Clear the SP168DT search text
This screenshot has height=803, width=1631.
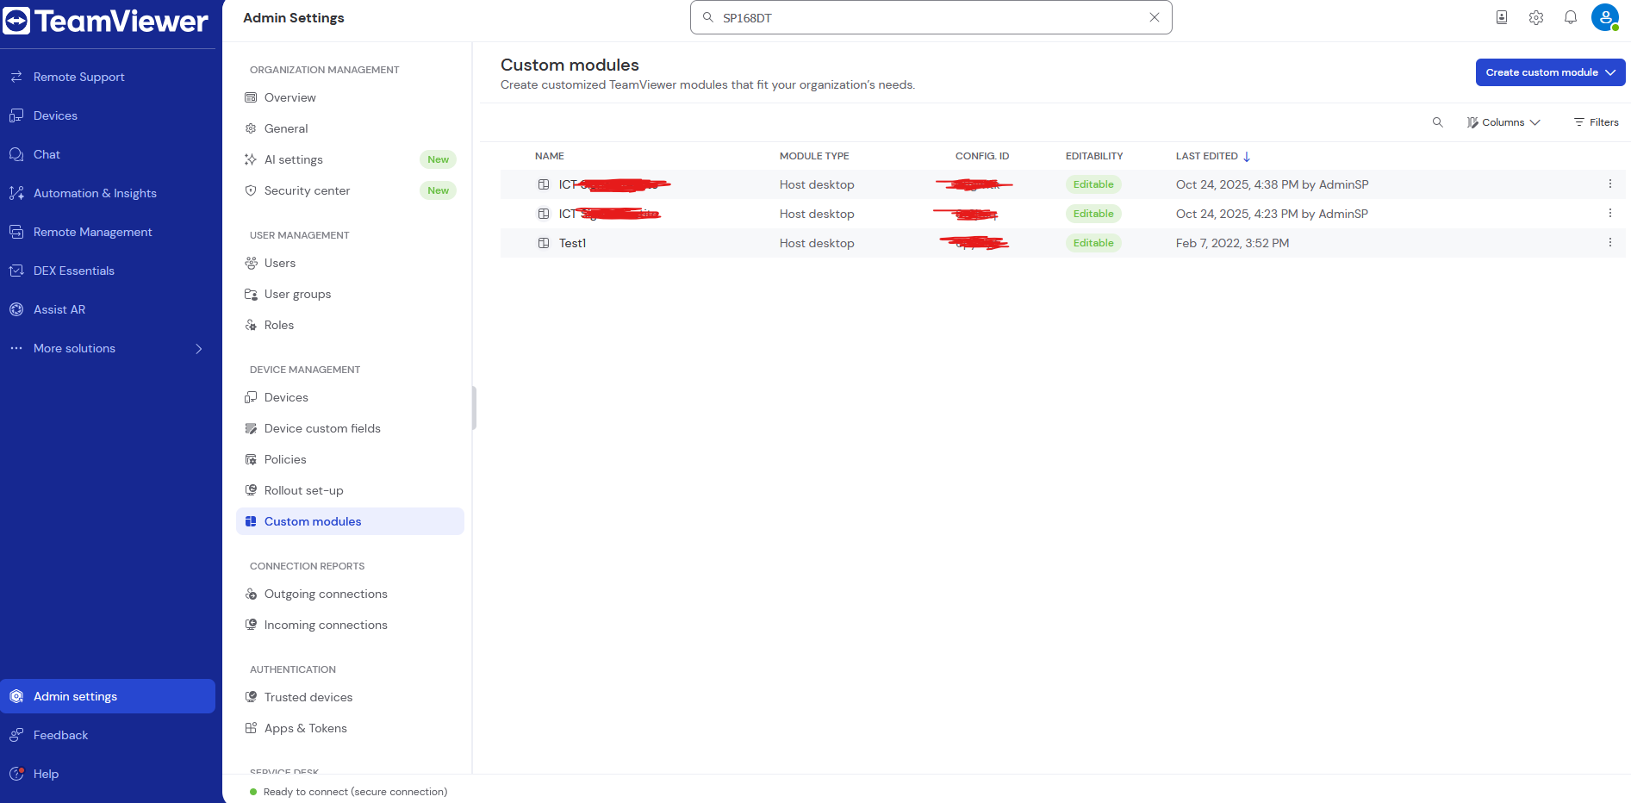click(1155, 17)
